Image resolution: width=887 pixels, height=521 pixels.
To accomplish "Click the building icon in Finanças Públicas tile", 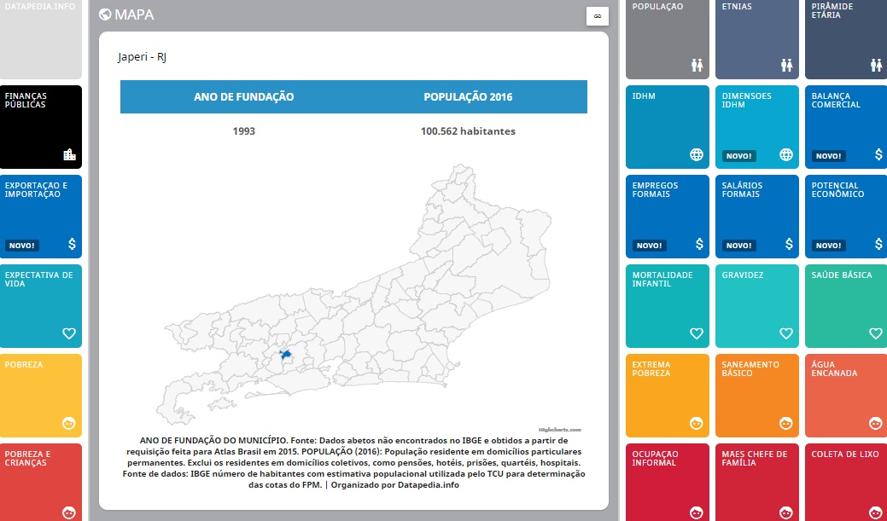I will coord(69,154).
